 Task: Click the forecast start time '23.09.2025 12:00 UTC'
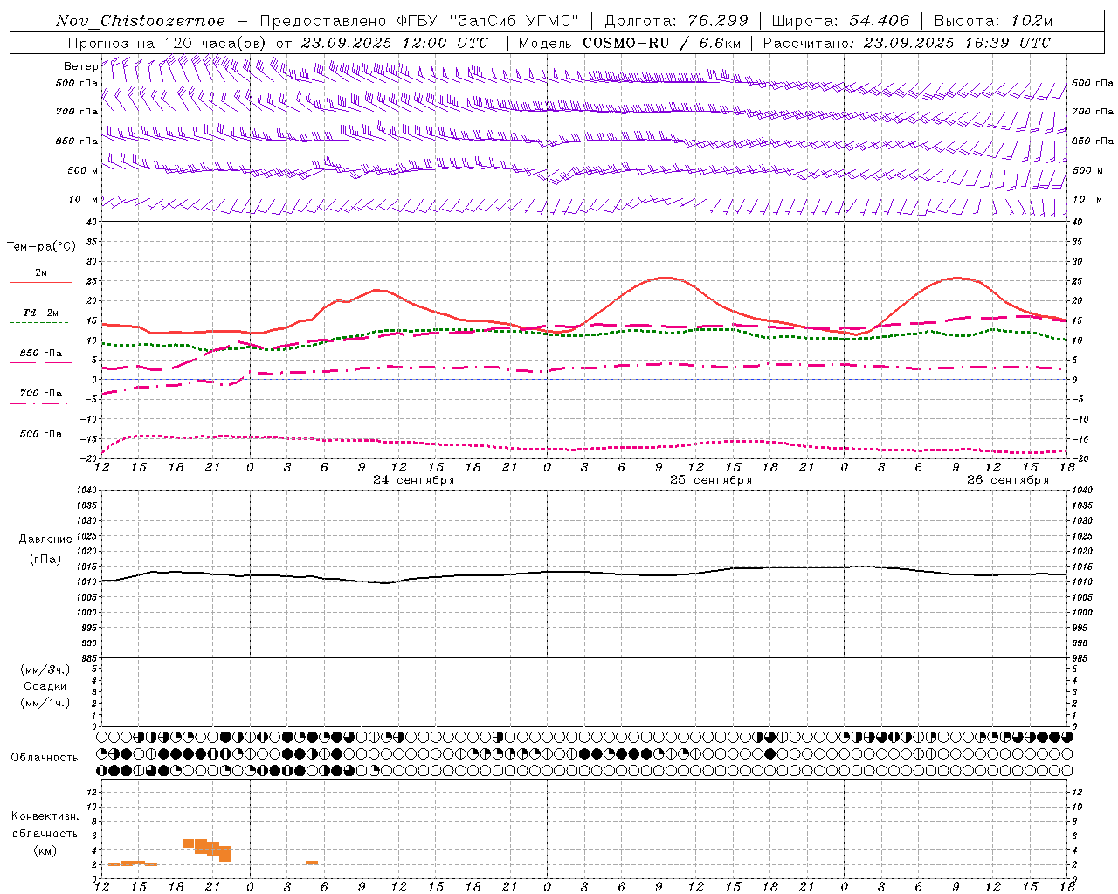(395, 43)
